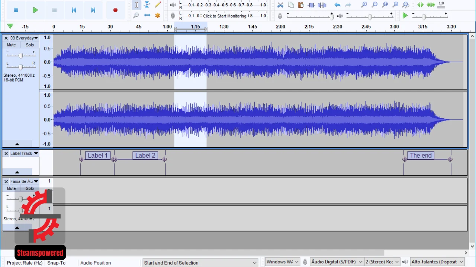
Task: Click the 'Project Rate (Hz)' label
Action: pos(25,263)
